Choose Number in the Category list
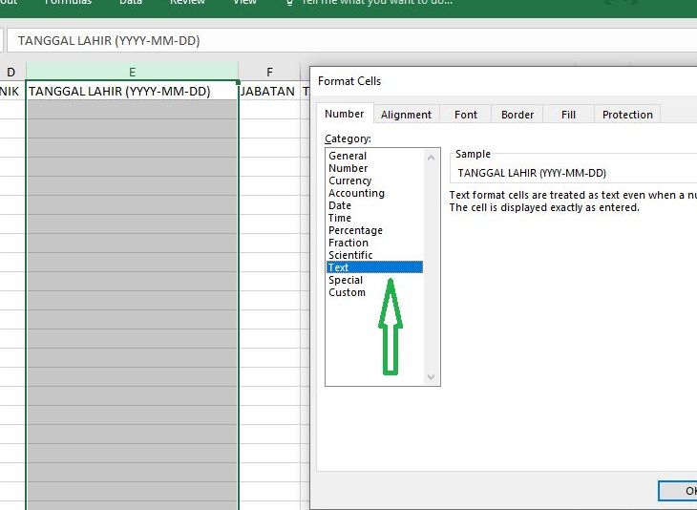The height and width of the screenshot is (510, 697). click(x=348, y=168)
